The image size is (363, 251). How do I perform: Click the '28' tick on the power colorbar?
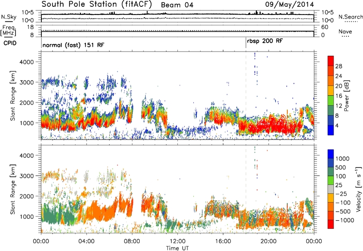[338, 66]
